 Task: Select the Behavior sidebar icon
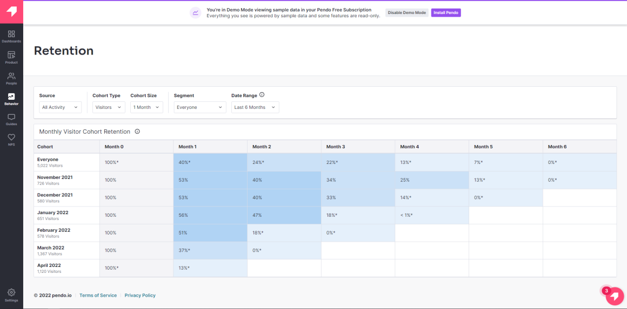pos(11,99)
